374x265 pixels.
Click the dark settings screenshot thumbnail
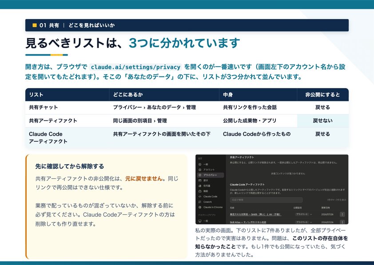[272, 189]
